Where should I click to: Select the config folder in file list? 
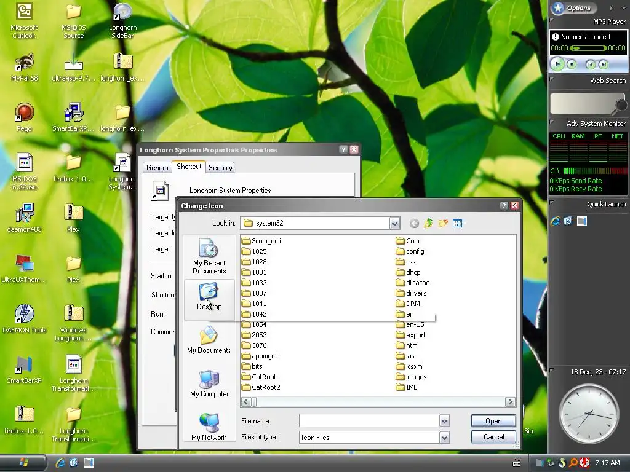tap(410, 251)
